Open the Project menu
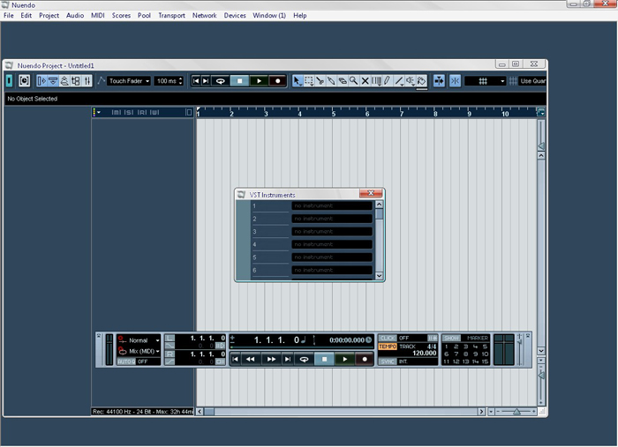This screenshot has height=447, width=618. point(49,15)
